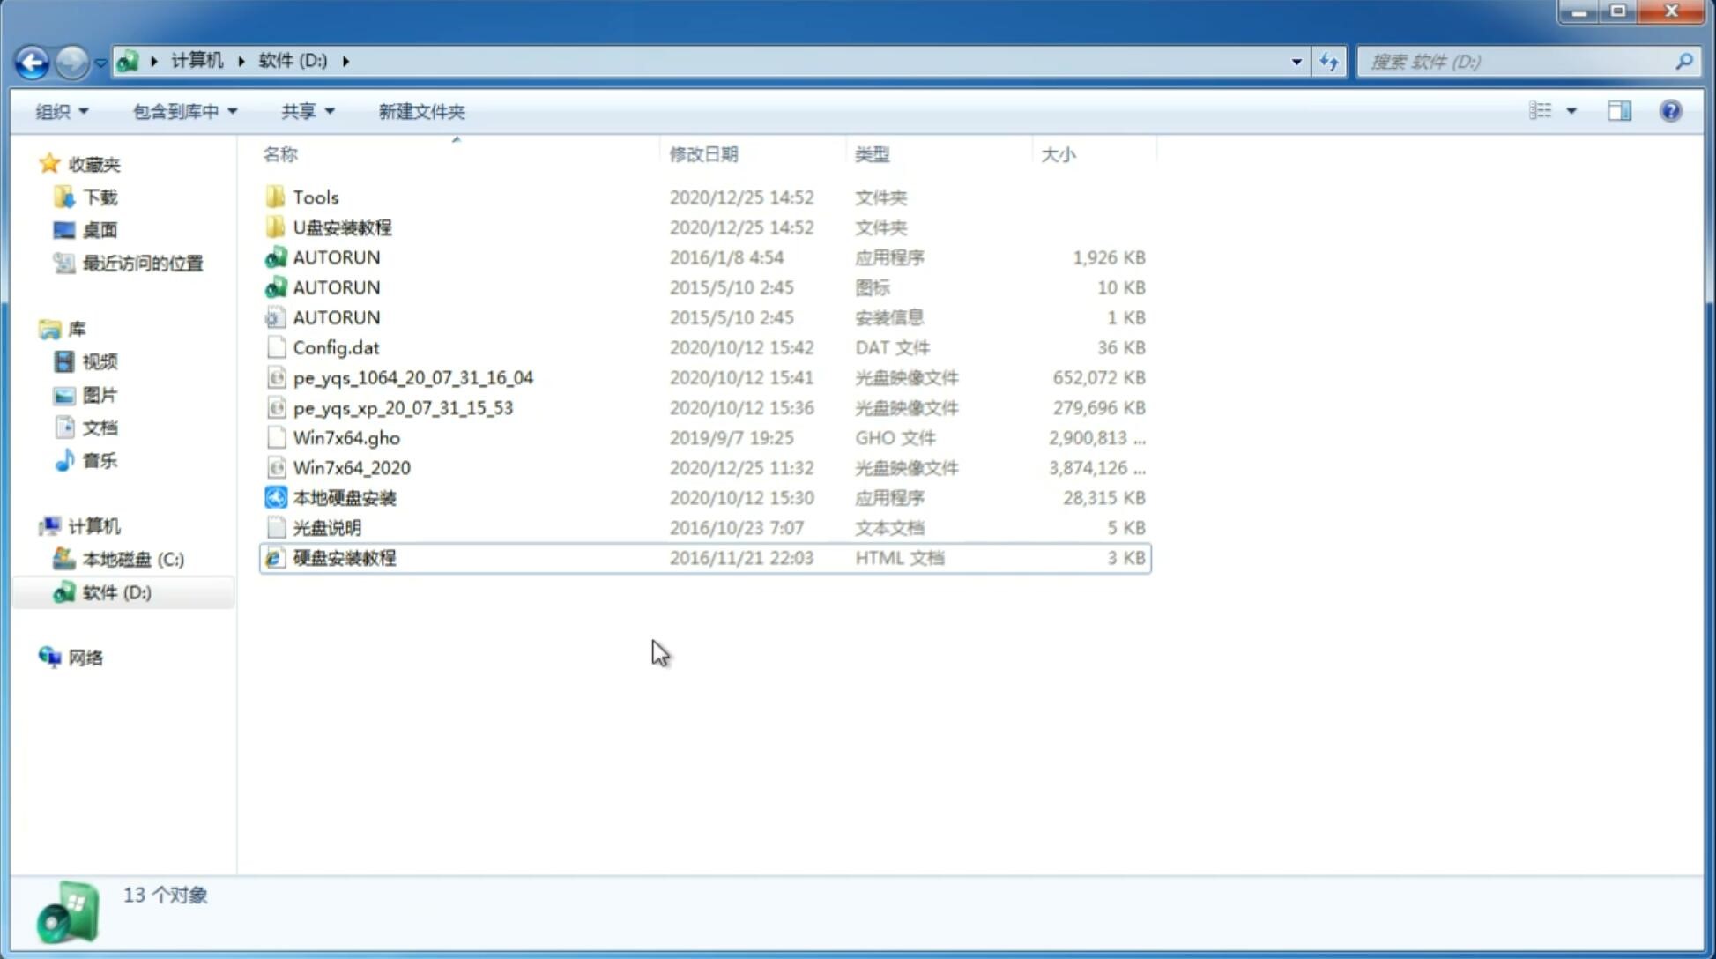Open Win7x64_2020 disc image file
The height and width of the screenshot is (959, 1716).
coord(350,466)
